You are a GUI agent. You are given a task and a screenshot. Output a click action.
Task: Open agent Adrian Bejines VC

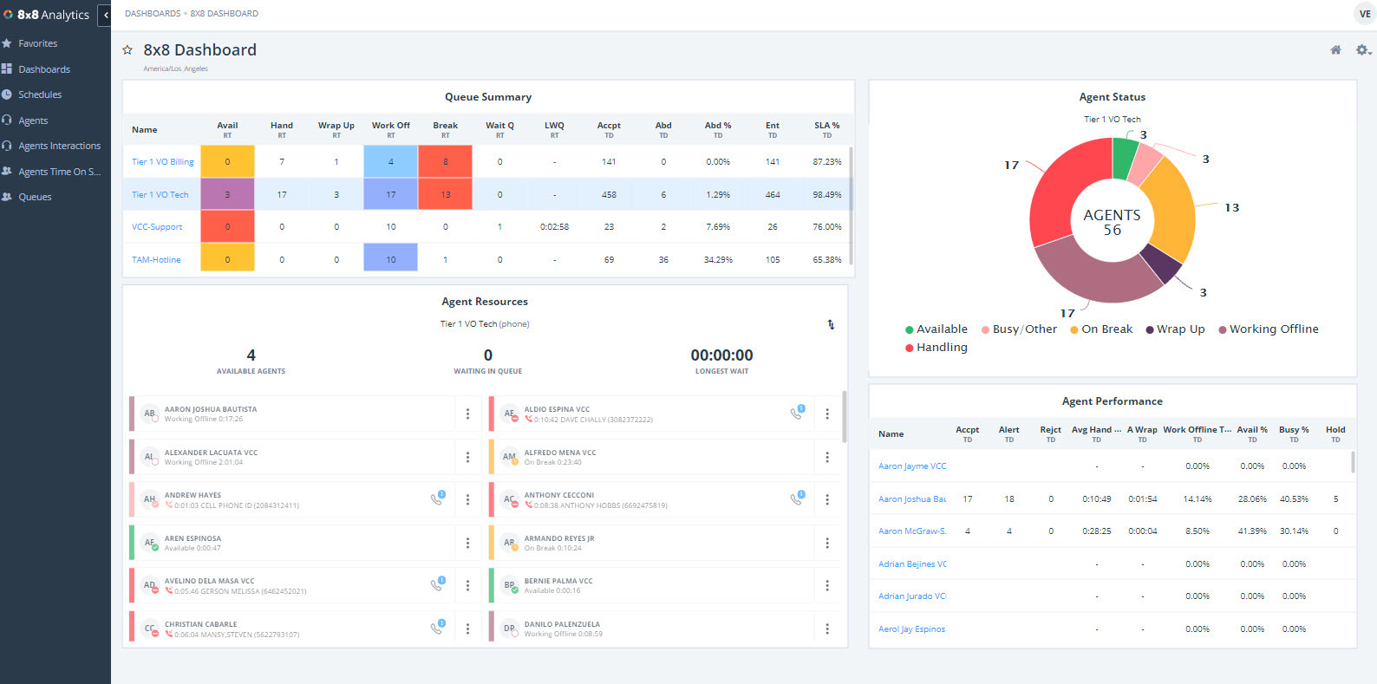(x=912, y=564)
